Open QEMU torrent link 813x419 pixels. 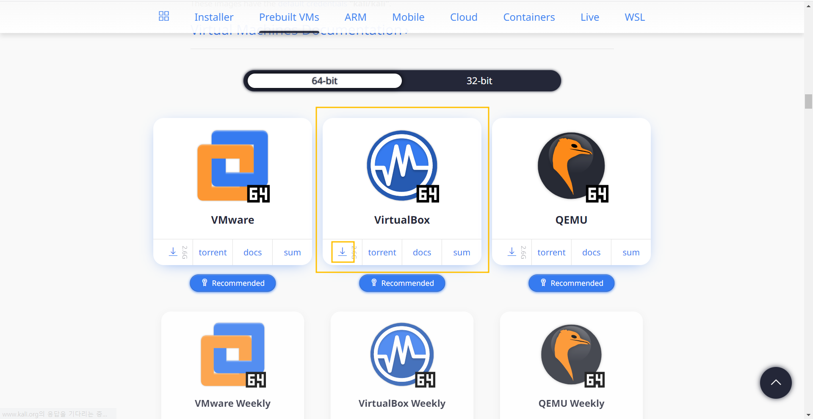(551, 252)
